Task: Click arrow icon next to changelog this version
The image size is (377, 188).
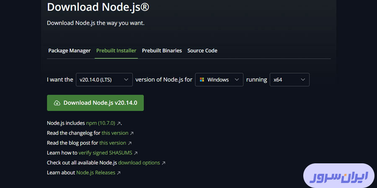Action: pos(132,133)
